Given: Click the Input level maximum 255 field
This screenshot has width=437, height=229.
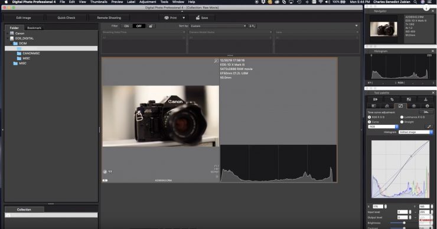Looking at the screenshot, I should coord(424,212).
